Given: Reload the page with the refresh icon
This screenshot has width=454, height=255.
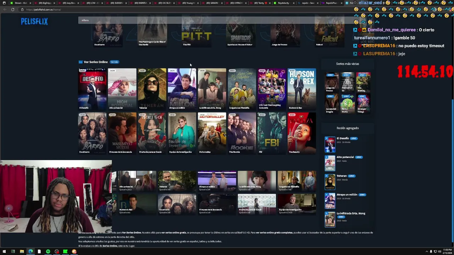Looking at the screenshot, I should point(13,10).
